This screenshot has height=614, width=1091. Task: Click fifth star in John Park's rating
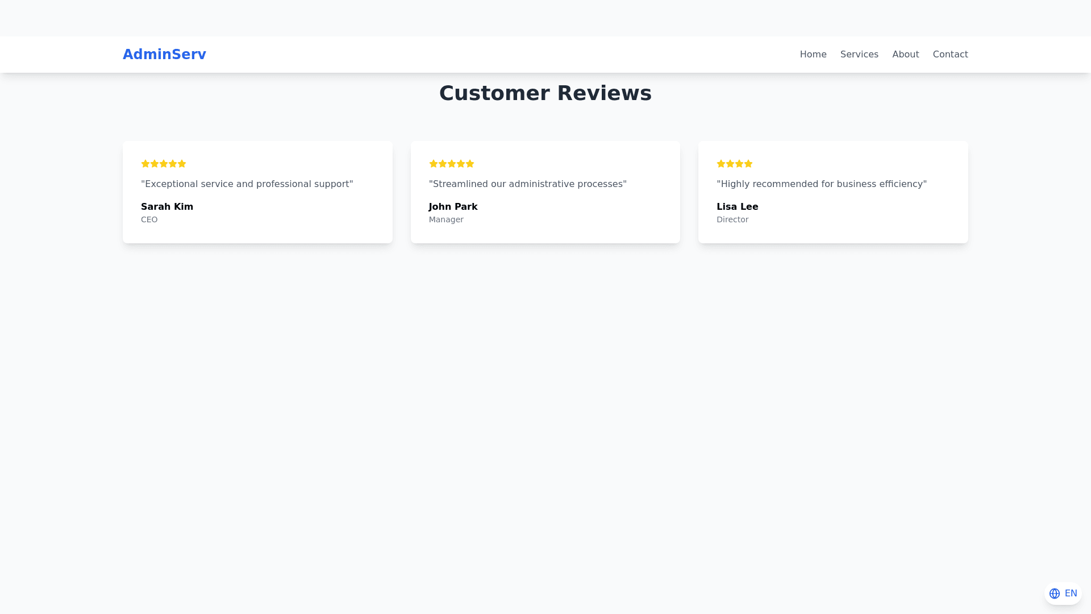(x=470, y=164)
